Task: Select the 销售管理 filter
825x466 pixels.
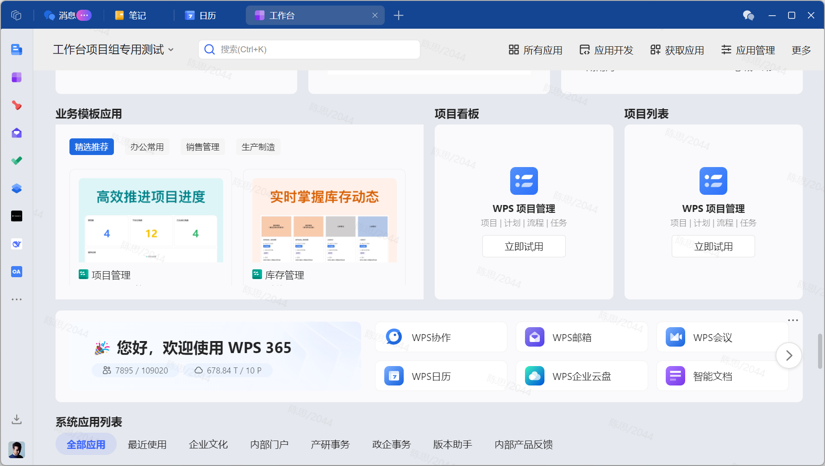Action: [202, 147]
